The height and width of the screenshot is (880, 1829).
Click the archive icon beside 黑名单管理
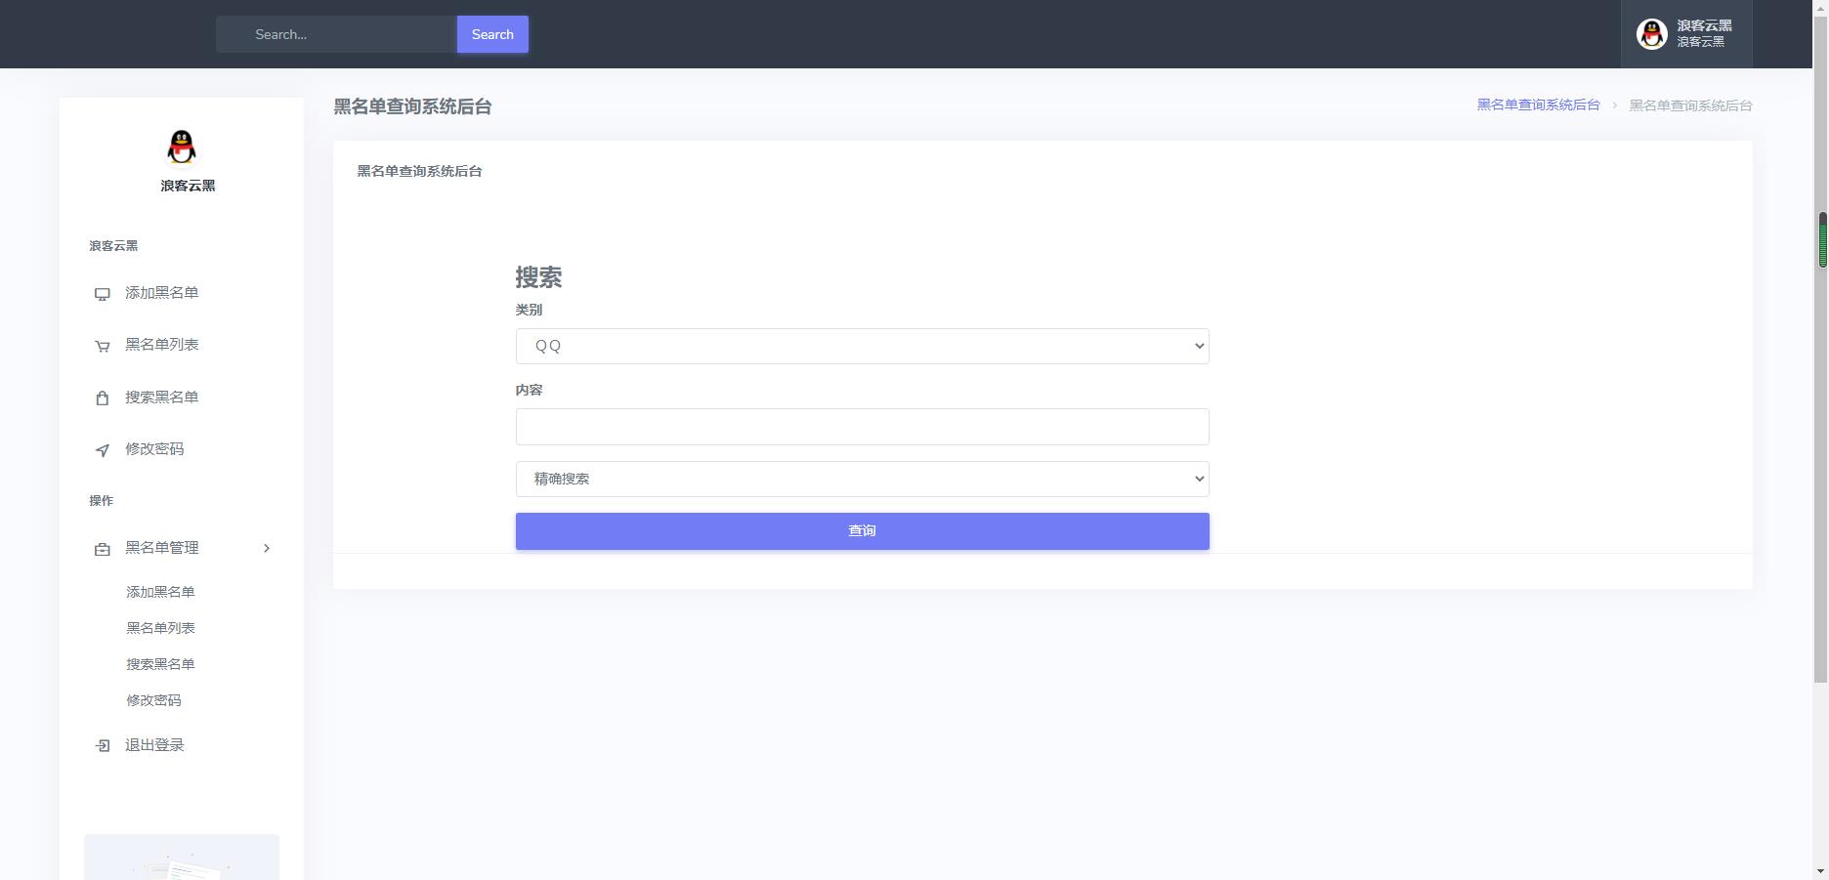(x=102, y=548)
